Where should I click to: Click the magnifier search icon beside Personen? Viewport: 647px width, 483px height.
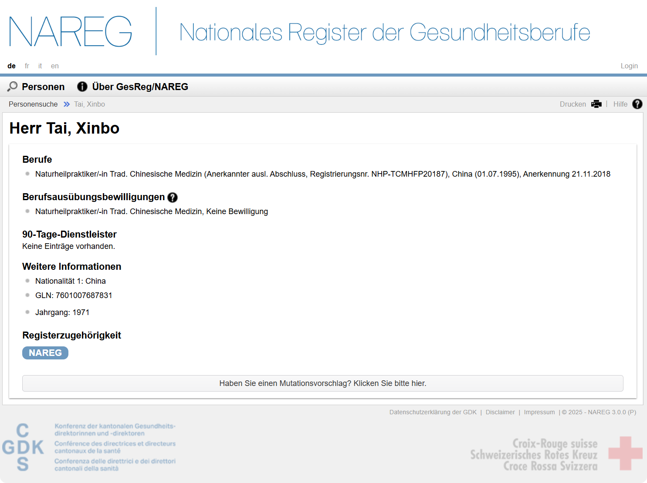[x=12, y=87]
